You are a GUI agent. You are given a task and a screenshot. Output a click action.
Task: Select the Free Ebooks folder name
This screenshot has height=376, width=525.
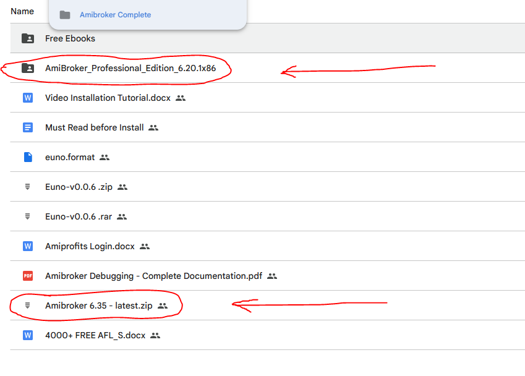[70, 38]
